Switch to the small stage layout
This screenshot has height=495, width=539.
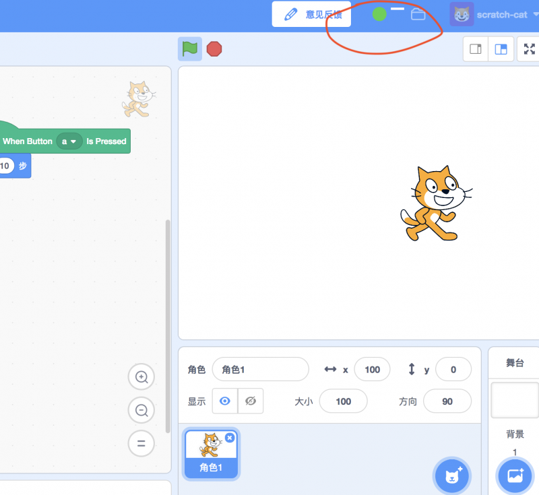(476, 49)
